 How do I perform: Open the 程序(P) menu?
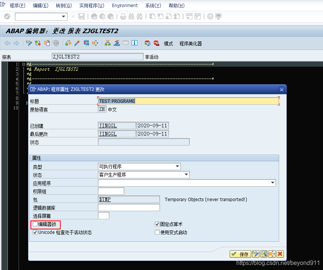17,6
